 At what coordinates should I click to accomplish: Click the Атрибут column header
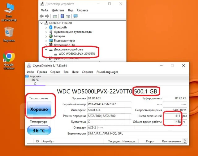tap(72, 141)
